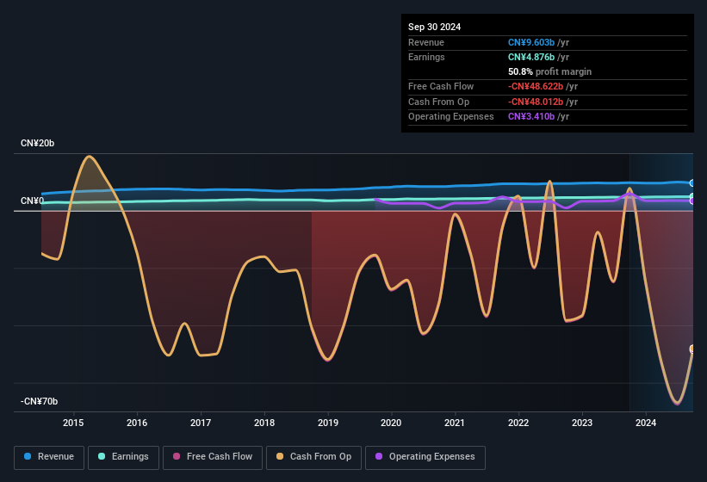Image resolution: width=707 pixels, height=482 pixels.
Task: Toggle the Earnings legend button
Action: [x=123, y=457]
